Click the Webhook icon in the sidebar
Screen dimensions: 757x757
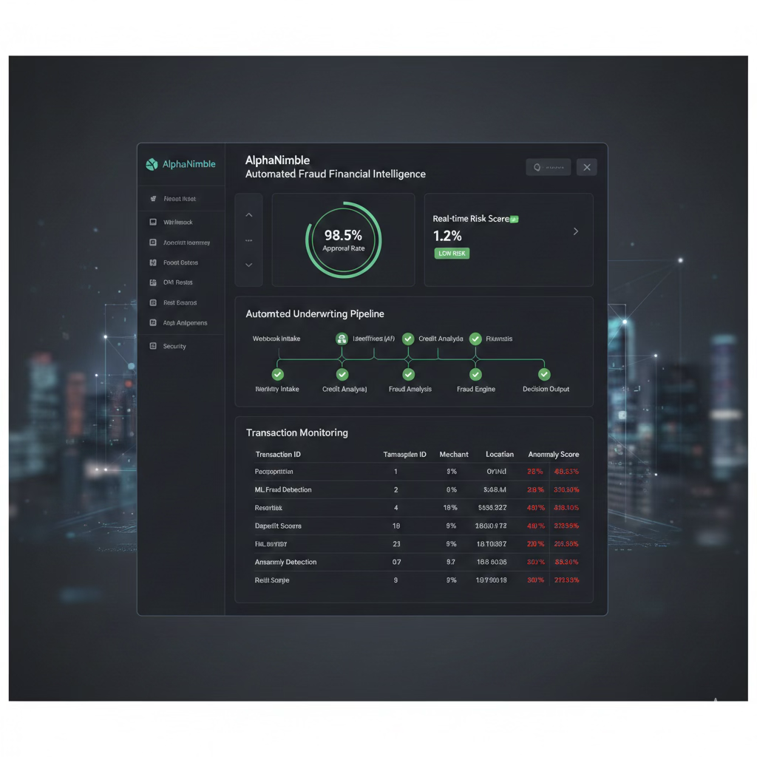153,222
